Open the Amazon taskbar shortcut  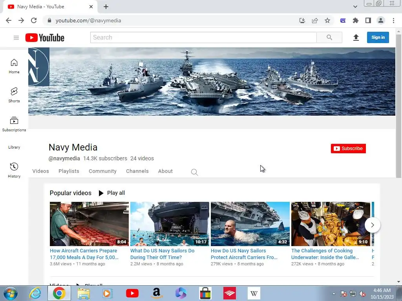(156, 293)
